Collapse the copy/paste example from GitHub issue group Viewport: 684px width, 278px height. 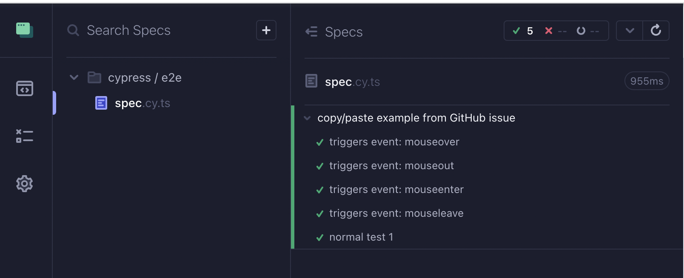pyautogui.click(x=307, y=118)
